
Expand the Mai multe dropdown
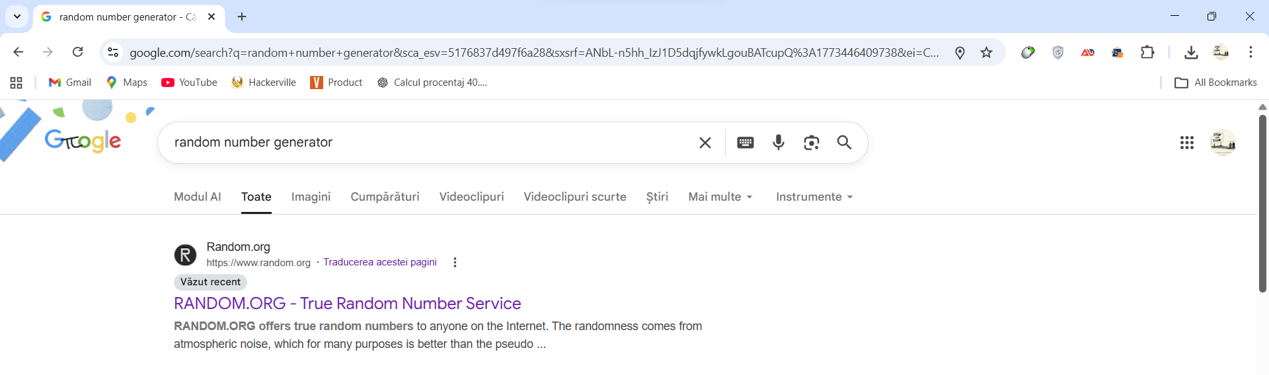pos(720,197)
